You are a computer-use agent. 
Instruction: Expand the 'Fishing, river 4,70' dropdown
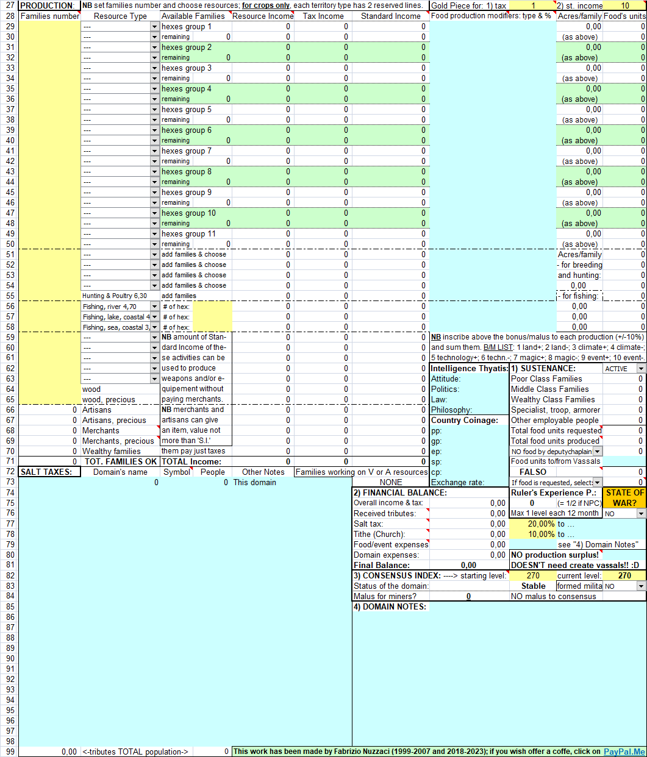tap(155, 307)
